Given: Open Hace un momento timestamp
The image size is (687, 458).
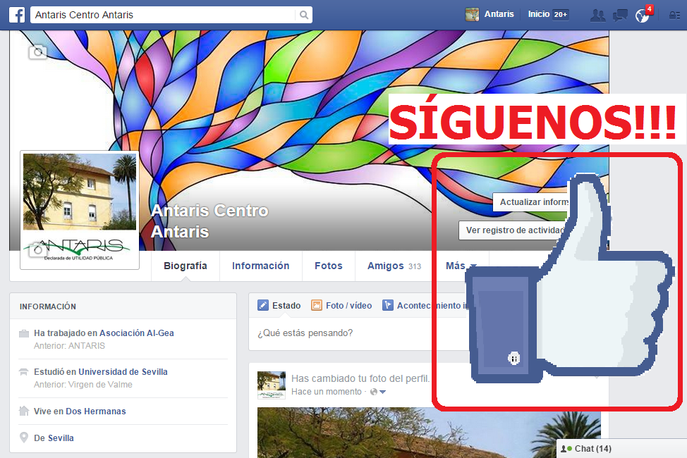Looking at the screenshot, I should click(x=327, y=392).
